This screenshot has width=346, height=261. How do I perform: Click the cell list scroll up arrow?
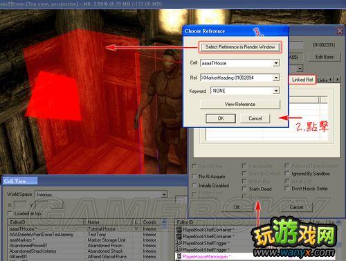(164, 222)
